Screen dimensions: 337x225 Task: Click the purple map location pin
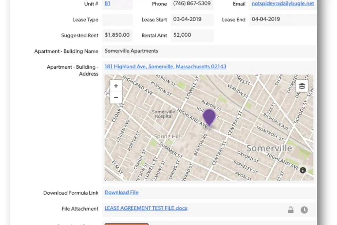209,117
